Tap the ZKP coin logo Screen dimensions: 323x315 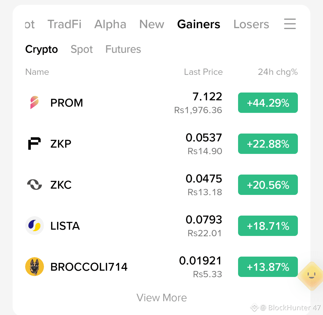click(34, 143)
